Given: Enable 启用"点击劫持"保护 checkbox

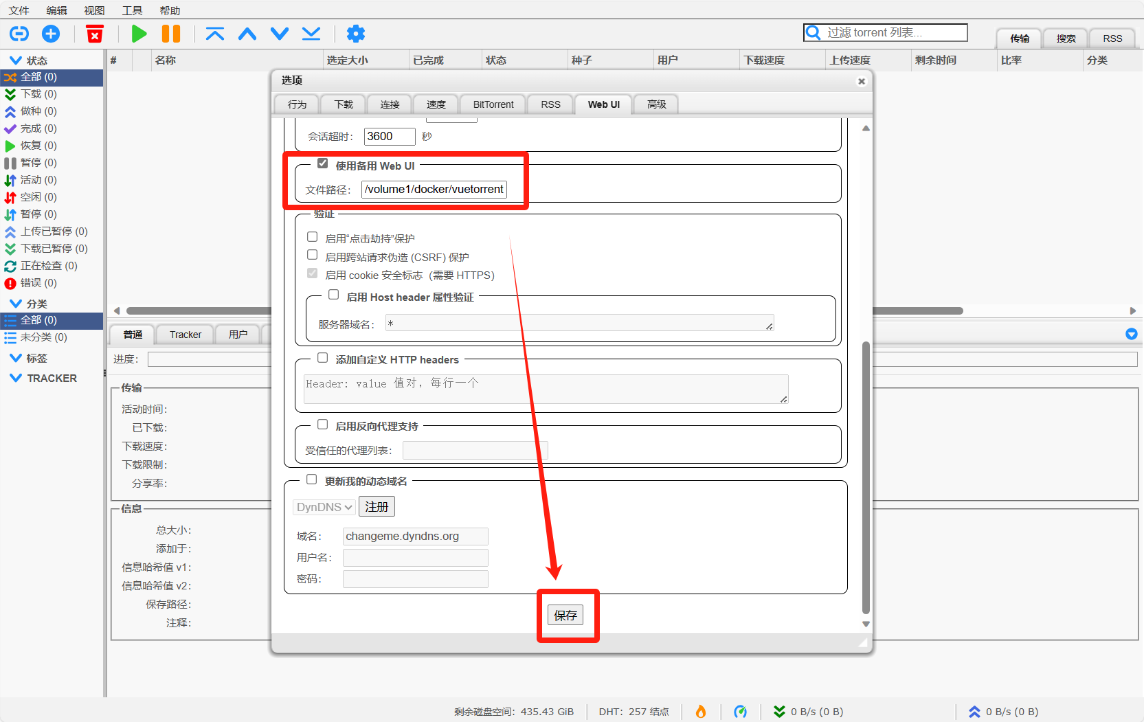Looking at the screenshot, I should [x=312, y=237].
